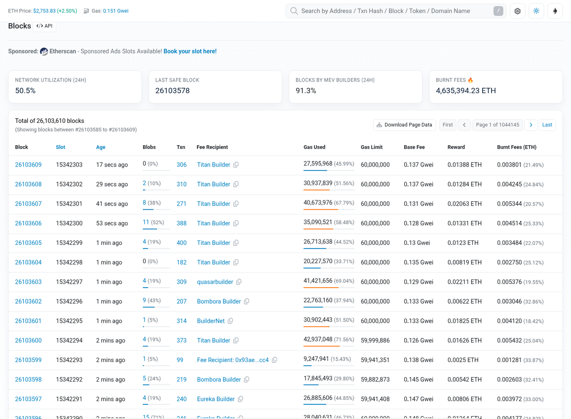This screenshot has height=419, width=571.
Task: Copy quasarbuilder address icon
Action: click(x=239, y=282)
